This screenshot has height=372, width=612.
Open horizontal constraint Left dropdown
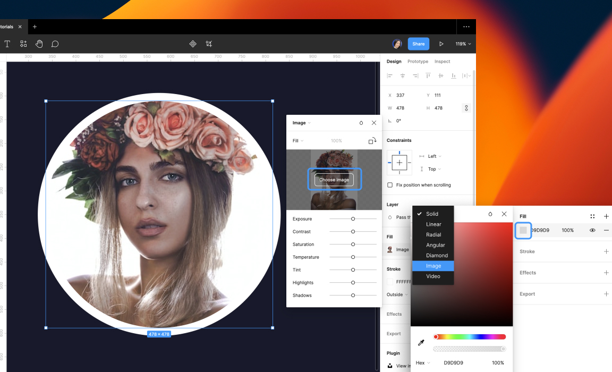click(x=435, y=156)
